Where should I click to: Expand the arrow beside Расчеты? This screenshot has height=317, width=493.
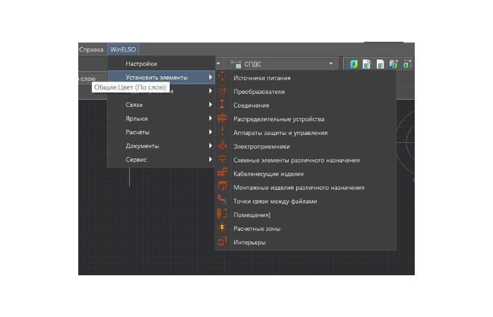(211, 132)
